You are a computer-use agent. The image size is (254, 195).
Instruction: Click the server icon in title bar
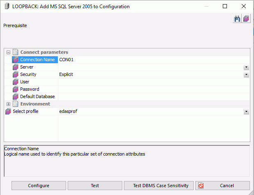tap(7, 6)
